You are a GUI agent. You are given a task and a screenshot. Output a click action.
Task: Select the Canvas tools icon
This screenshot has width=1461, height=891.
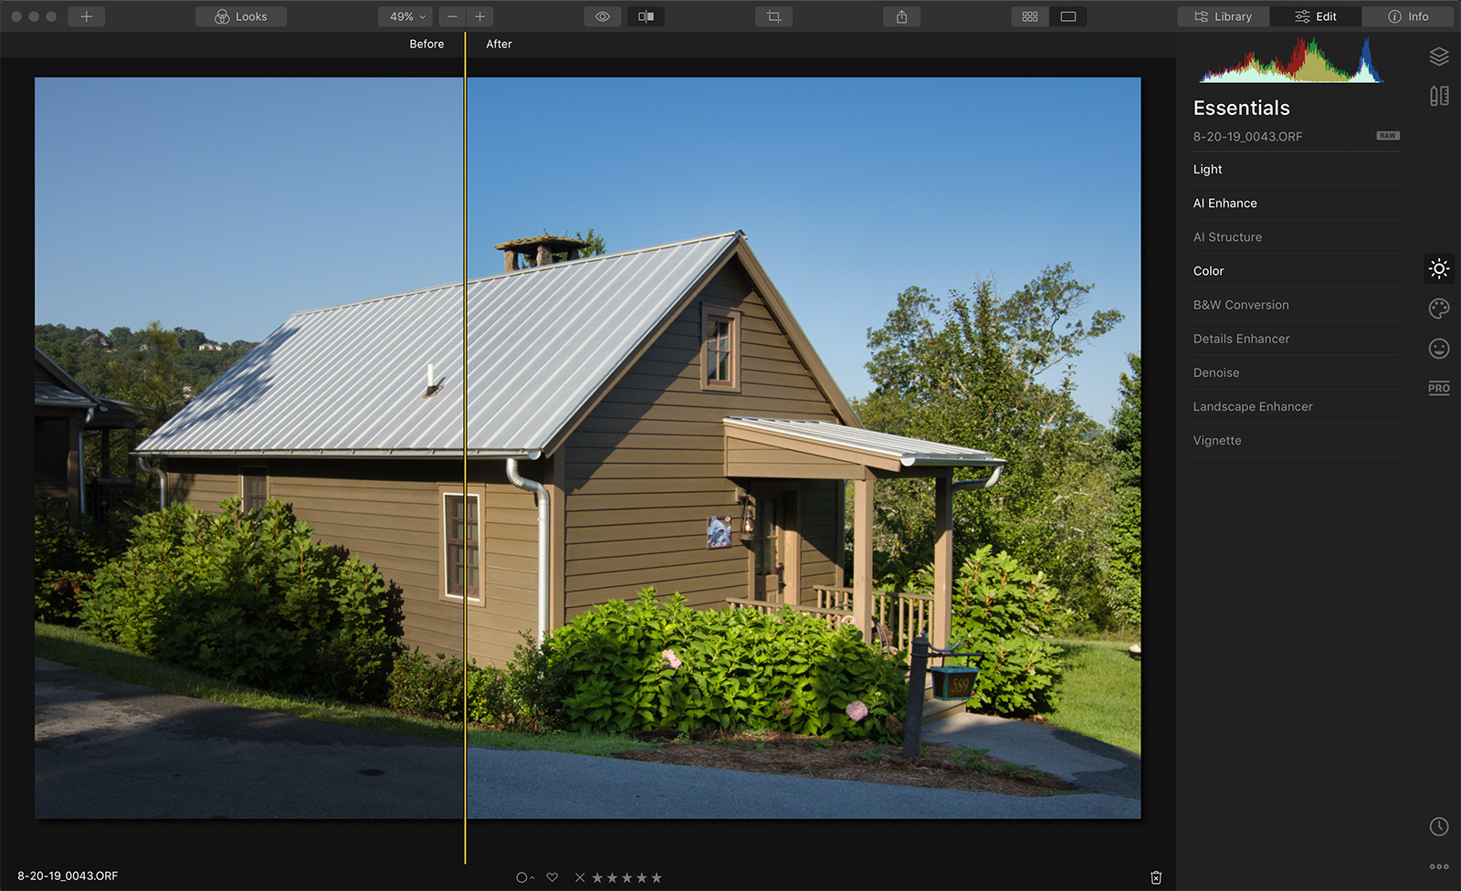1439,96
